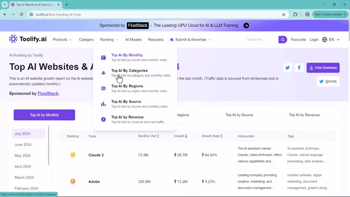Click the calendar icon for Top AI By Monthly
This screenshot has height=197, width=350.
click(x=103, y=57)
